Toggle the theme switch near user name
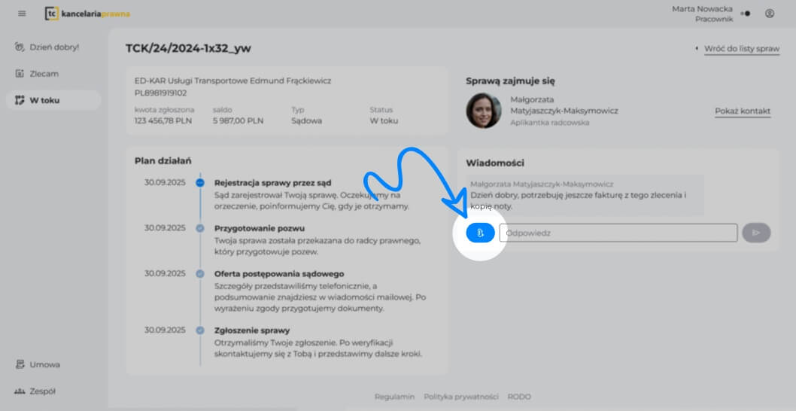796x411 pixels. (745, 14)
